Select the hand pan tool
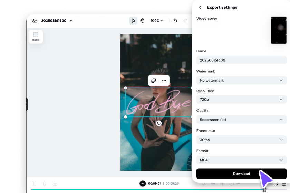Viewport: 290px width, 193px height. (x=142, y=20)
